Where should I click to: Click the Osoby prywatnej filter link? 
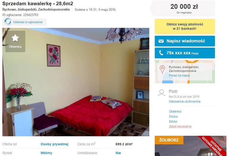(x=54, y=144)
